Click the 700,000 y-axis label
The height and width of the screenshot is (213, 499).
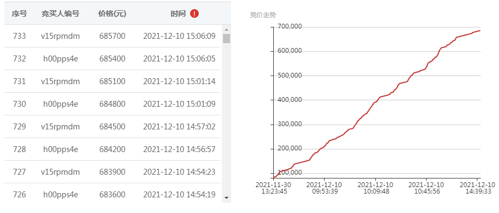[x=289, y=26]
